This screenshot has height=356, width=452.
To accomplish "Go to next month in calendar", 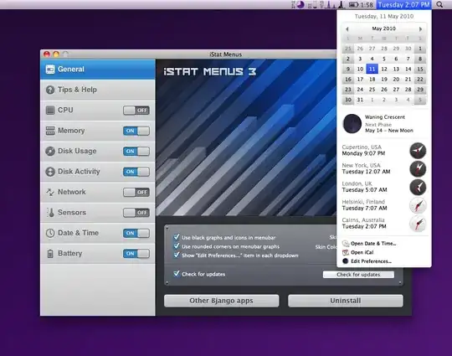I will (x=420, y=28).
